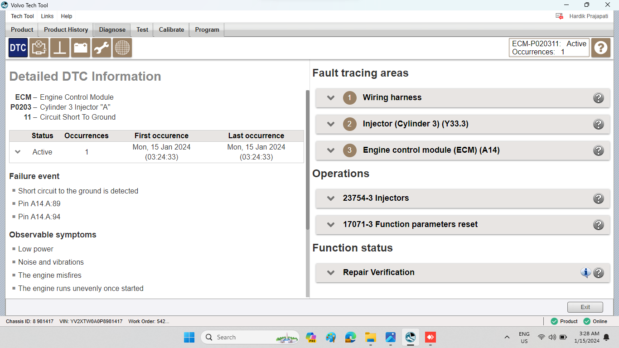The image size is (619, 348).
Task: Expand the Active status row chevron
Action: click(18, 152)
